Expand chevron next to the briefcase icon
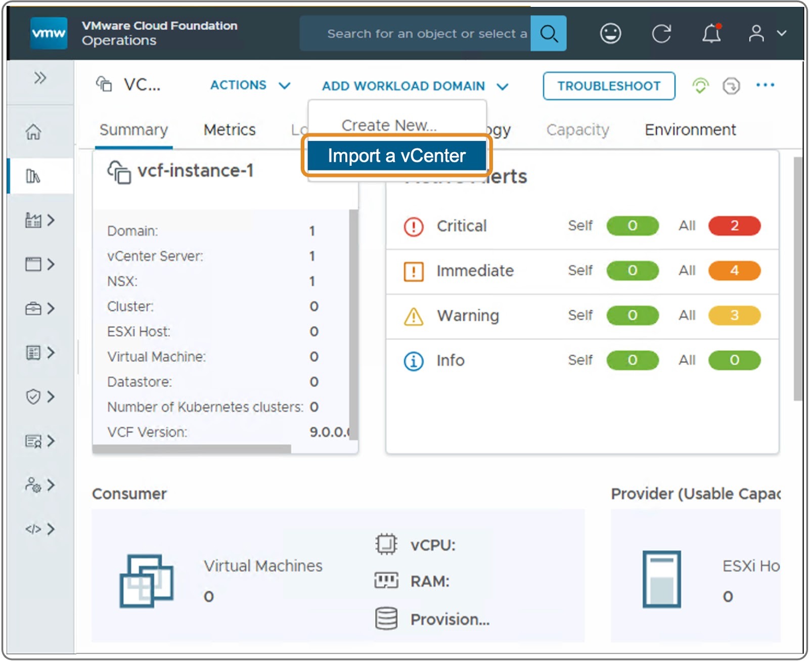Image resolution: width=809 pixels, height=661 pixels. (x=51, y=308)
